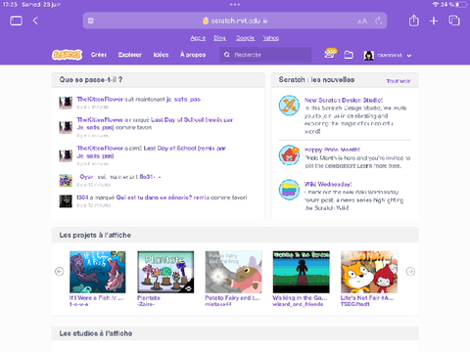This screenshot has width=470, height=352.
Task: Click the Wiki Wednesday news icon
Action: (289, 190)
